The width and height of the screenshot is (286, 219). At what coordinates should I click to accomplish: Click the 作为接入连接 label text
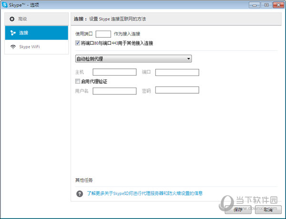[x=127, y=34]
